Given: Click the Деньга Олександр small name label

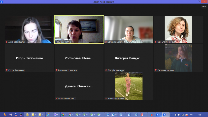Looking at the screenshot, I should 66,98.
